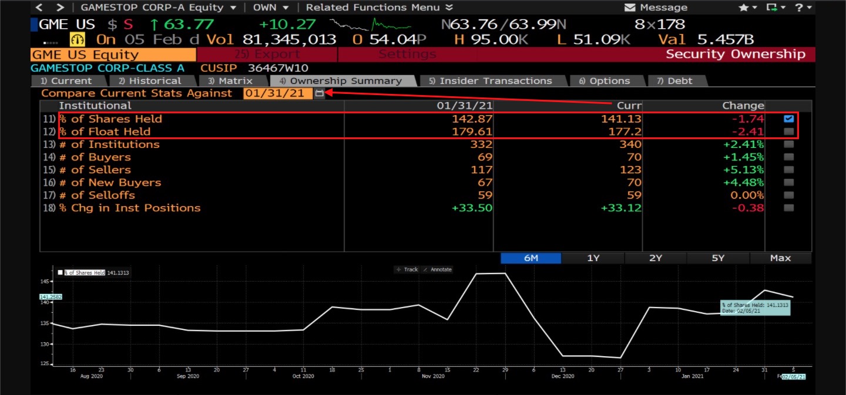Enable the chart Annotate tool
The width and height of the screenshot is (846, 395).
[438, 269]
